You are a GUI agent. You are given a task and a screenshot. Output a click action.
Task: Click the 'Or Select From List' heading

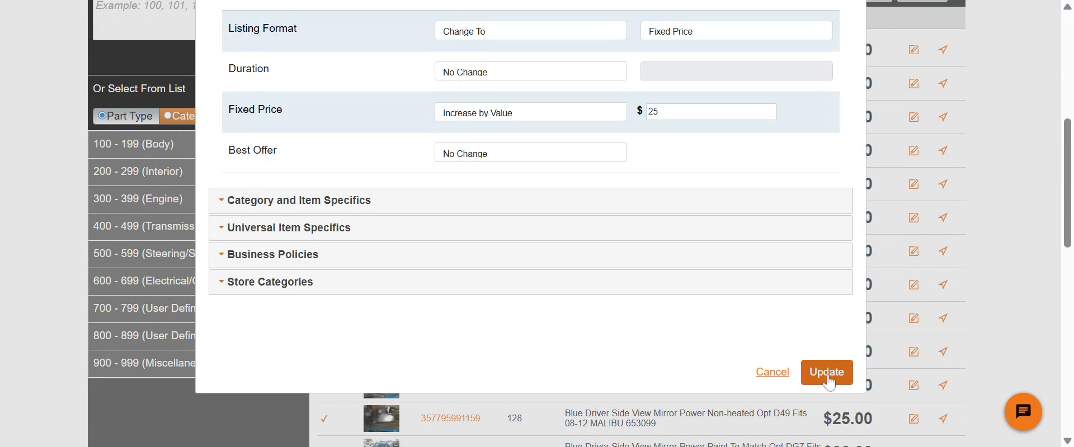click(x=139, y=89)
